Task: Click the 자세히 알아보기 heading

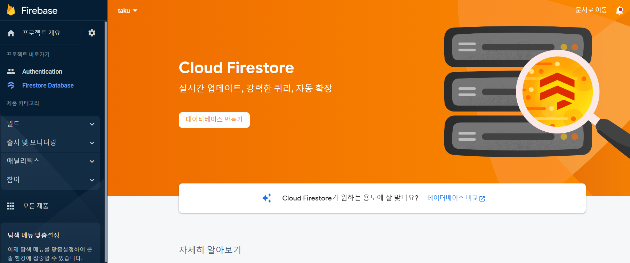Action: pyautogui.click(x=210, y=250)
